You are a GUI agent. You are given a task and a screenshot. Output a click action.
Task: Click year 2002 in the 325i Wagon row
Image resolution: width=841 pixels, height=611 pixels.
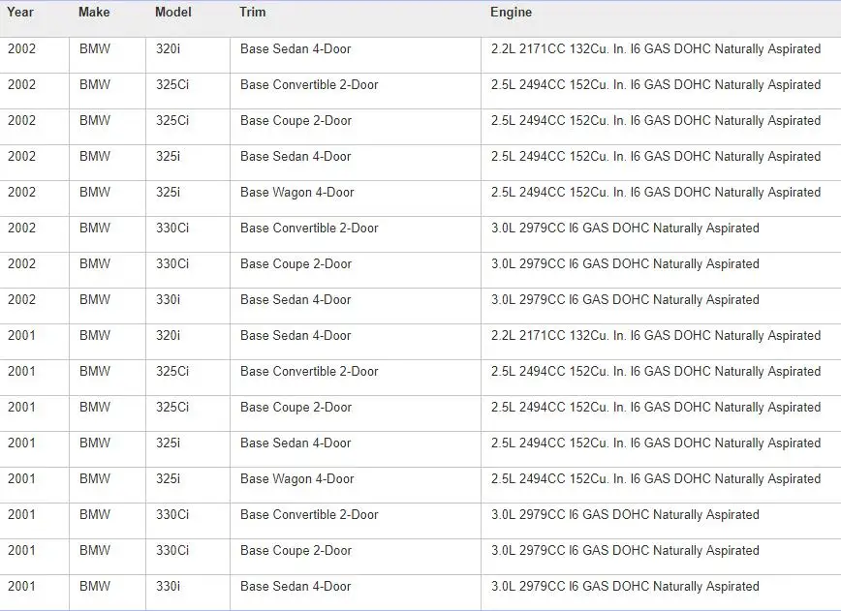pyautogui.click(x=21, y=193)
